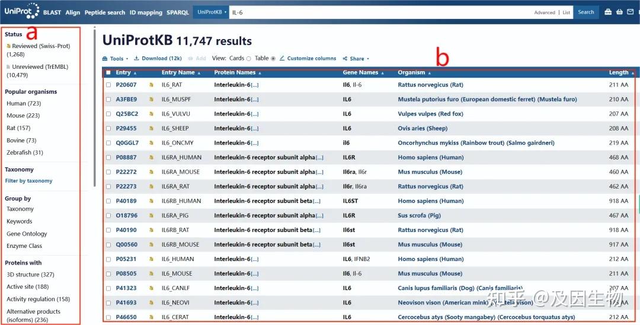Expand the Tools dropdown menu
This screenshot has height=325, width=640.
116,59
